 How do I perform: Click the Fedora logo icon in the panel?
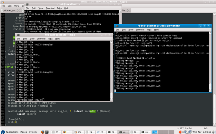[3, 132]
